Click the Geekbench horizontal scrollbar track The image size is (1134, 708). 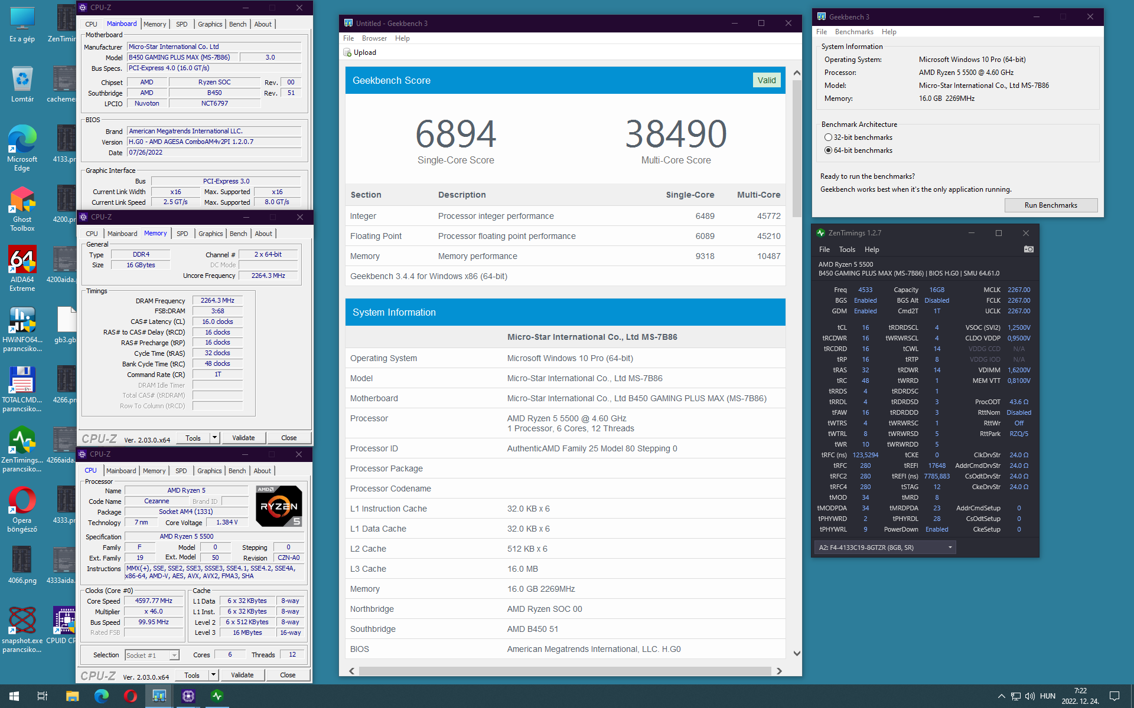[565, 671]
